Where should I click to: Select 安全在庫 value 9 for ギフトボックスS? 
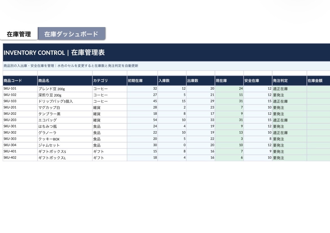click(x=258, y=152)
